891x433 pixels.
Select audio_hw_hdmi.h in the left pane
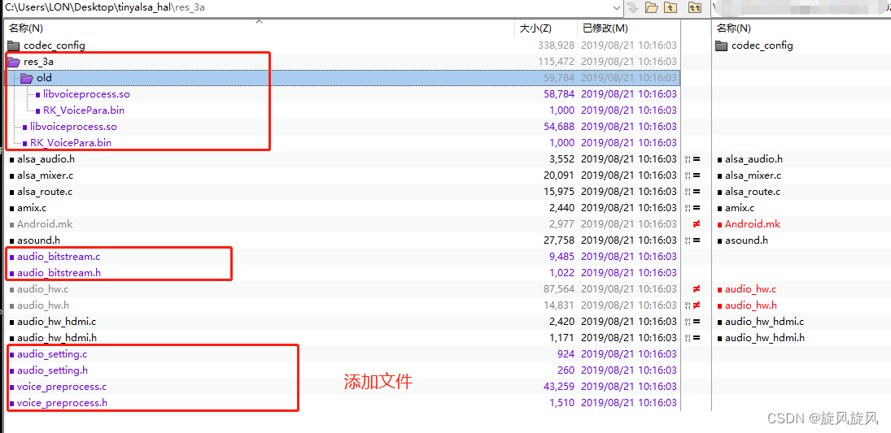[57, 338]
